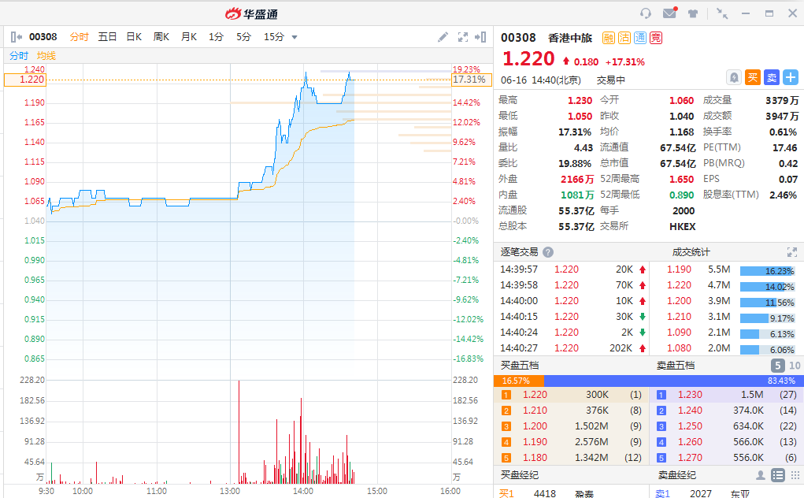Image resolution: width=804 pixels, height=498 pixels.
Task: Click bid level 4 price 1.190
Action: point(535,442)
